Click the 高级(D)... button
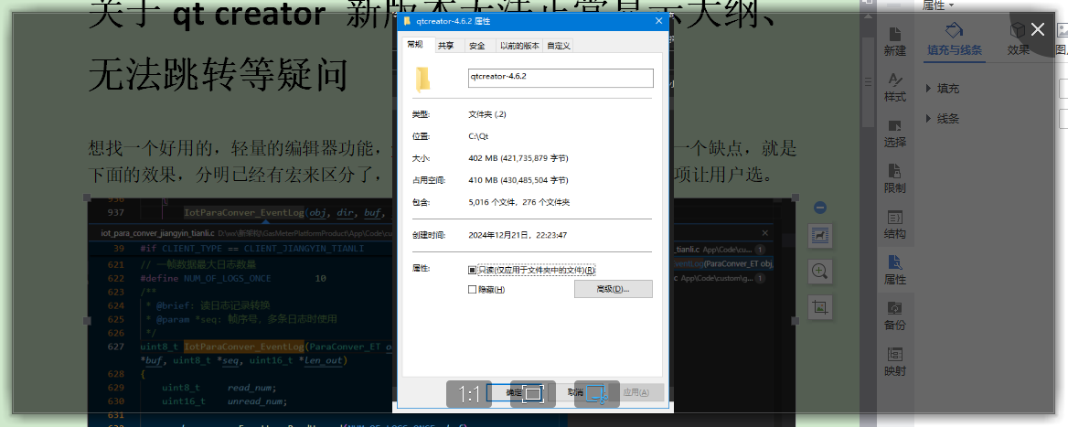This screenshot has height=427, width=1068. click(x=613, y=289)
